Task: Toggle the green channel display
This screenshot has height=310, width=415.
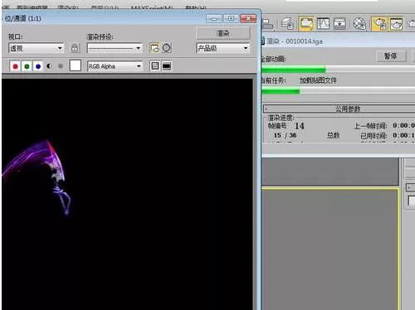Action: 27,66
